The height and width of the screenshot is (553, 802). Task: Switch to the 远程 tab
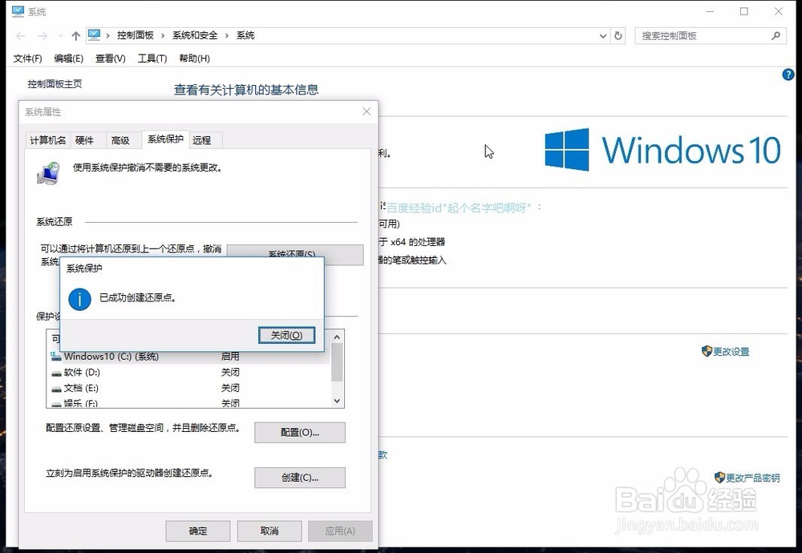[204, 139]
